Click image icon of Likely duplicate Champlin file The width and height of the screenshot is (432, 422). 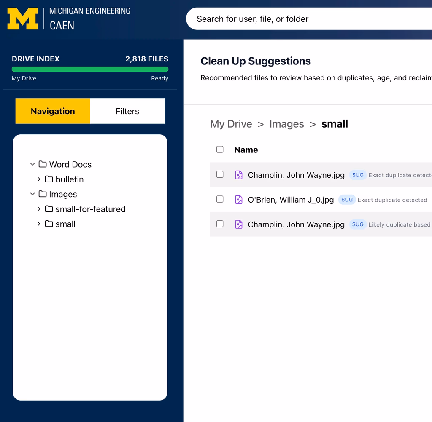pos(239,224)
